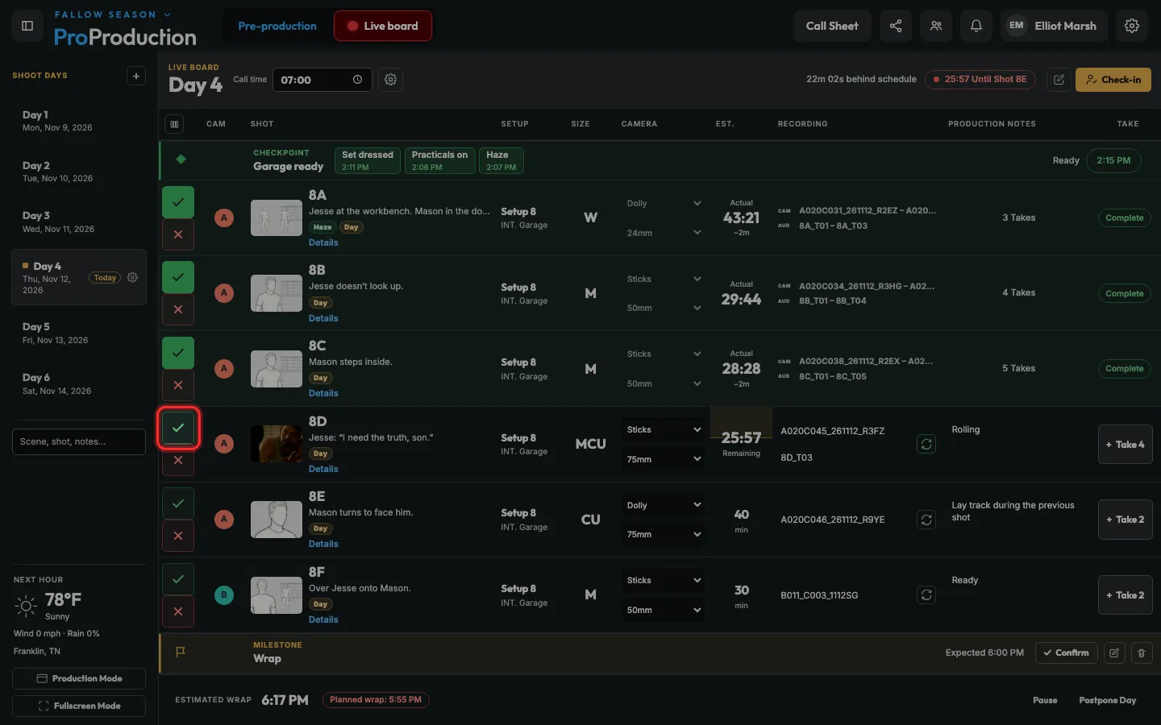Collapse the sidebar panel icon
The width and height of the screenshot is (1161, 725).
[27, 26]
